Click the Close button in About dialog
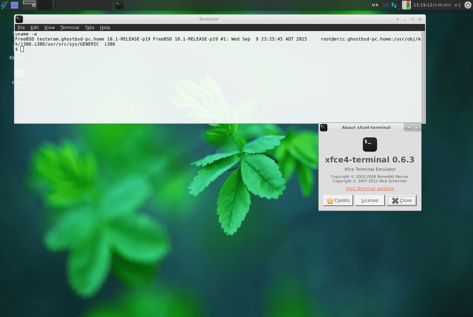Screen dimensions: 473x317 (402, 201)
